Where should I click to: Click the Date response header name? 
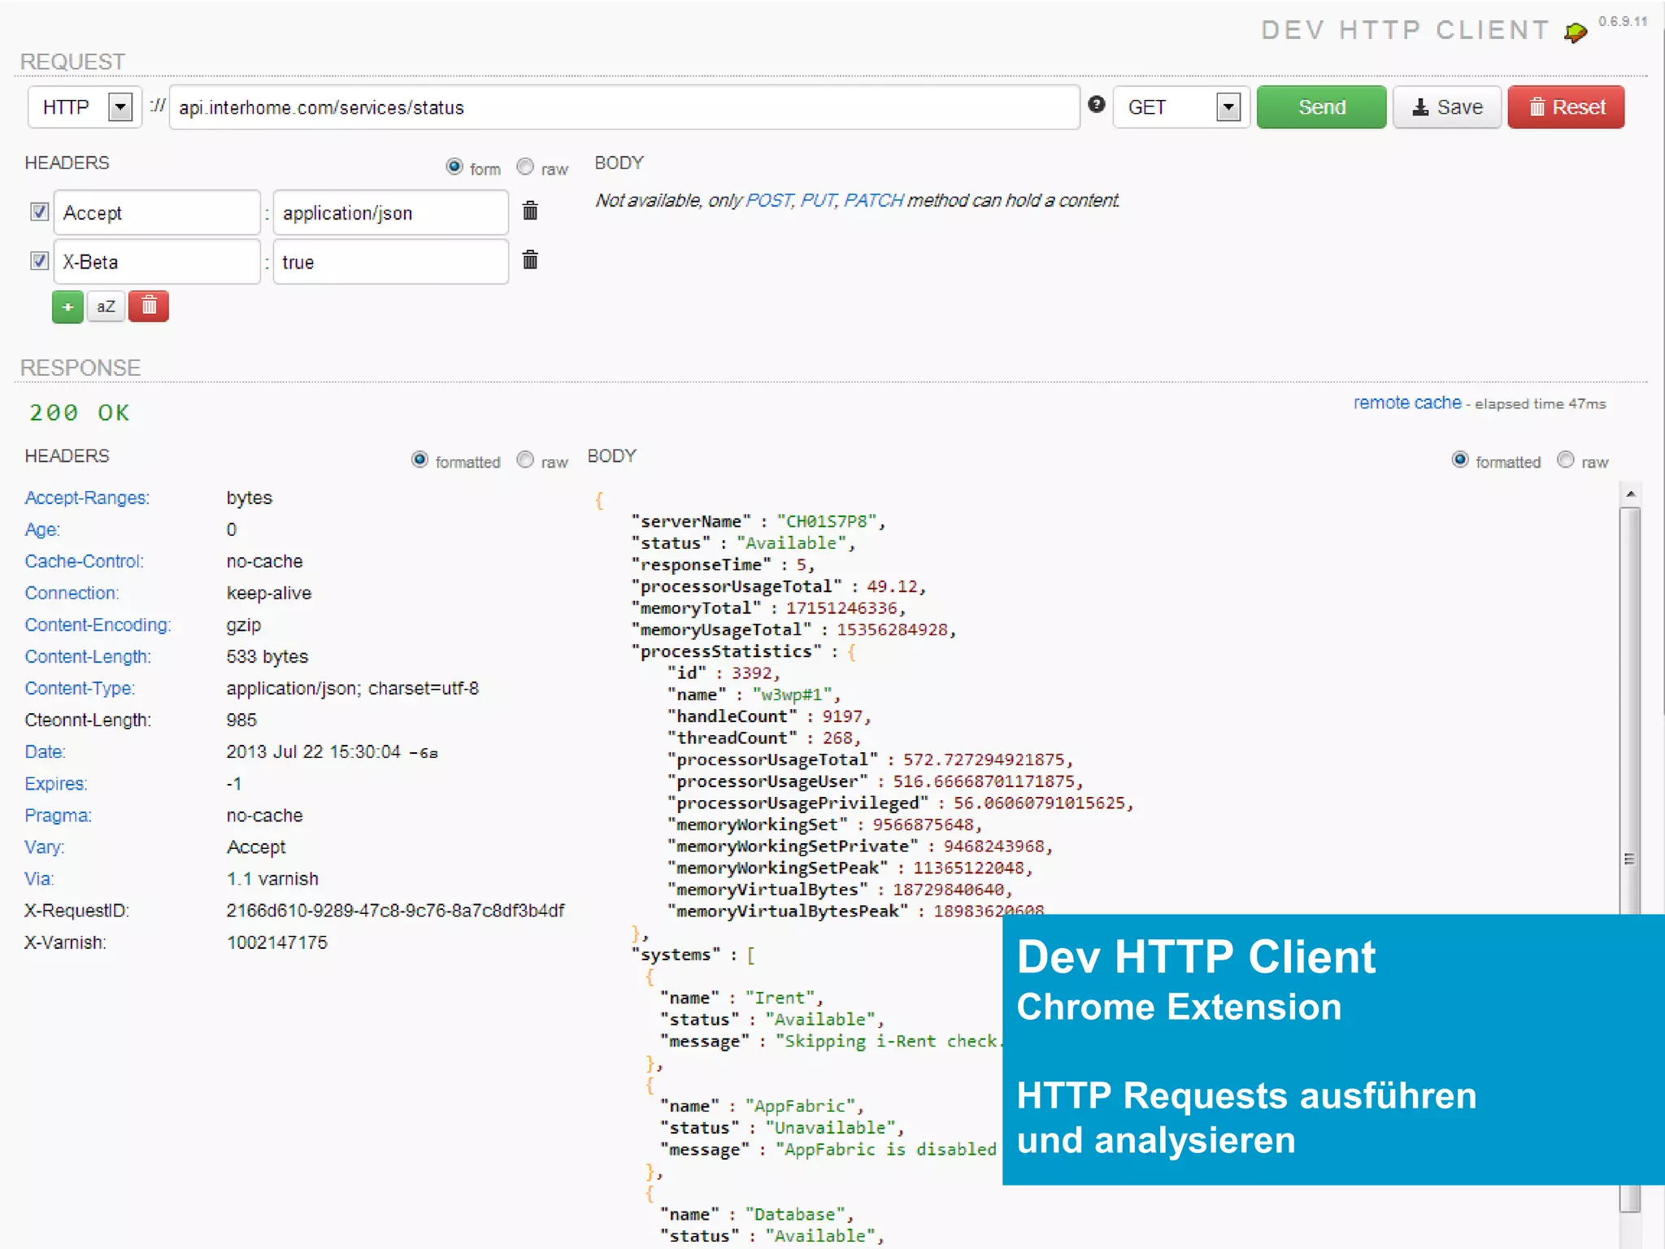click(45, 751)
